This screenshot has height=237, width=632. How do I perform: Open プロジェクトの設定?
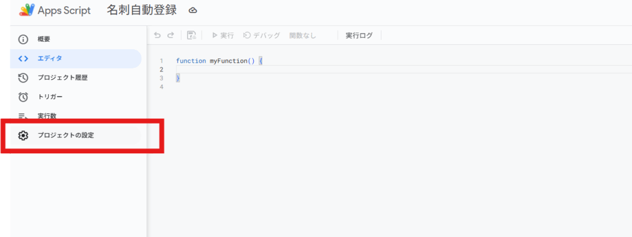pyautogui.click(x=76, y=136)
